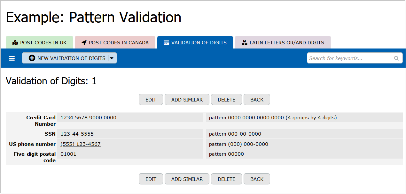The height and width of the screenshot is (194, 406).
Task: Click the search magnifier icon
Action: [x=396, y=58]
